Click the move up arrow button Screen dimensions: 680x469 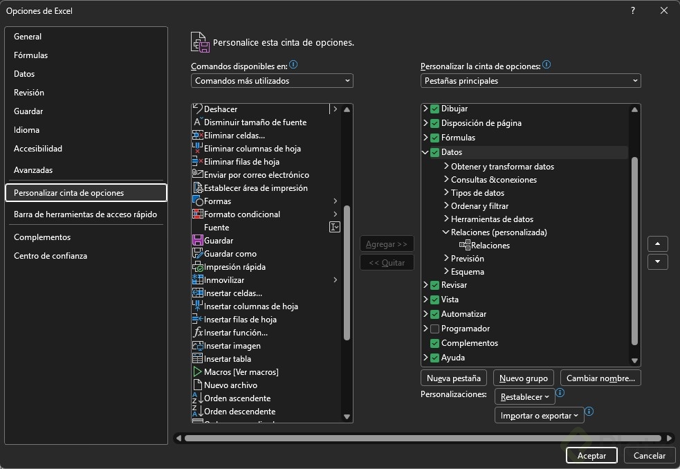tap(657, 243)
